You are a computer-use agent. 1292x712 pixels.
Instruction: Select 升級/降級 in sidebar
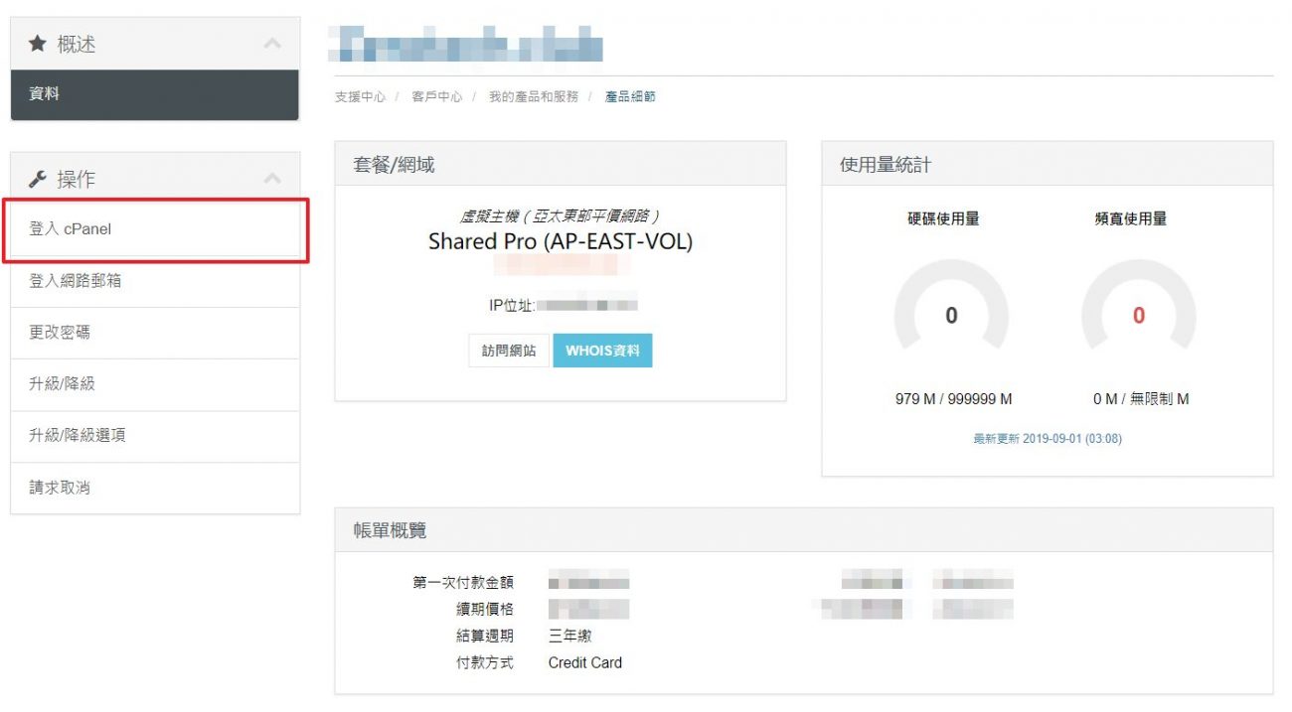155,385
